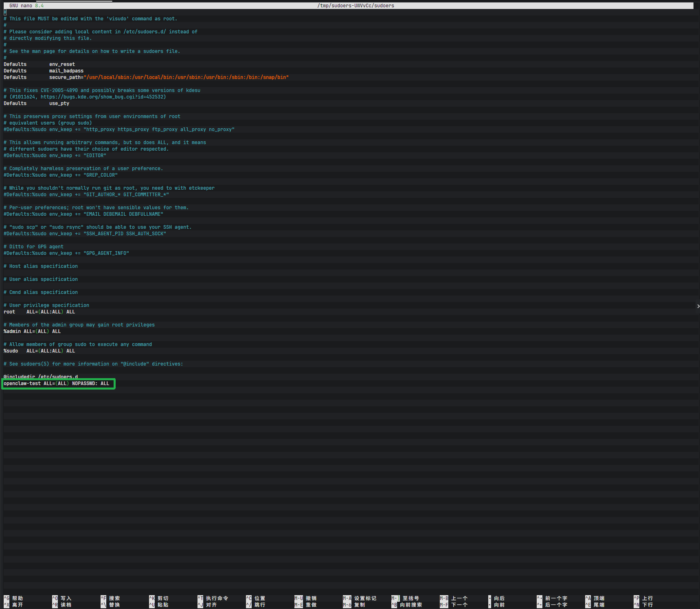Click the ^G 帮助 help shortcut
This screenshot has height=609, width=700.
point(13,598)
